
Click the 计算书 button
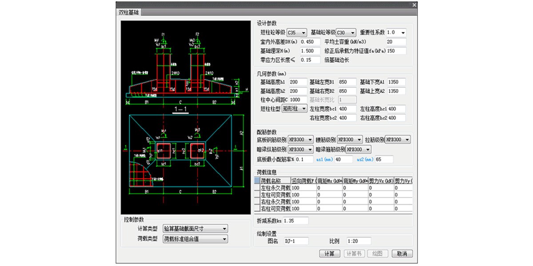(354, 254)
